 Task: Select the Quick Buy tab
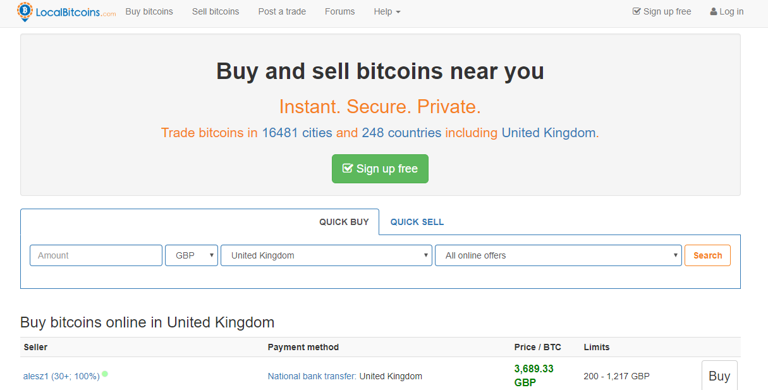coord(344,222)
